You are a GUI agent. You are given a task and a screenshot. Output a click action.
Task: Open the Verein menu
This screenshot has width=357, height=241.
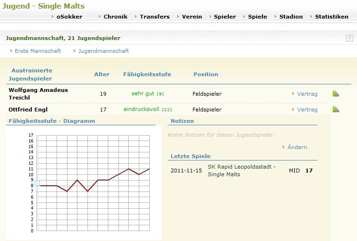coord(192,17)
